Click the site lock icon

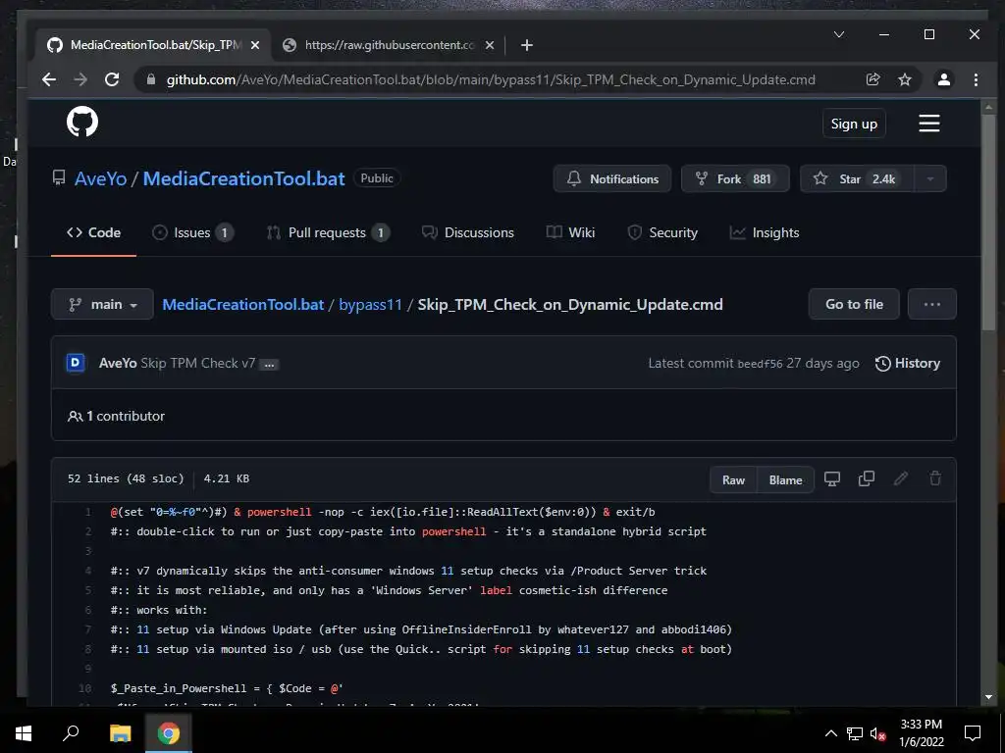(151, 79)
